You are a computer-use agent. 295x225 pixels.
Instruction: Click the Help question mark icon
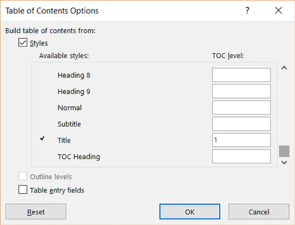247,10
